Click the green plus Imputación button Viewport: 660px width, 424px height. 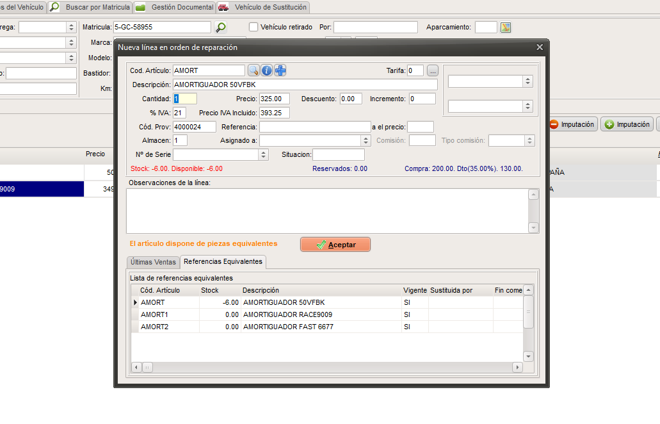(627, 124)
